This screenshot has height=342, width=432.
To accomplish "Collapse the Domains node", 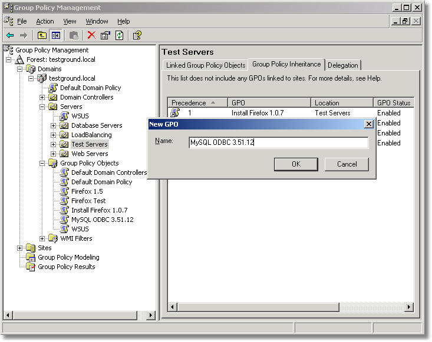I will pos(20,69).
